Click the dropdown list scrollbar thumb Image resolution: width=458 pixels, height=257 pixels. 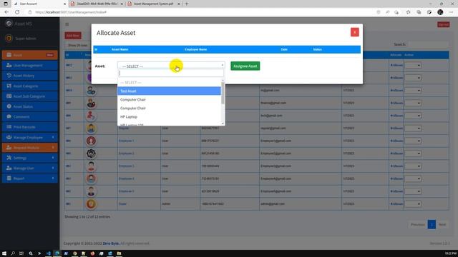pos(223,93)
